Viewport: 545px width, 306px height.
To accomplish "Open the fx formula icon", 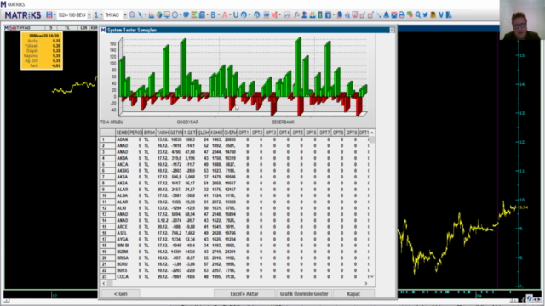I will [296, 15].
